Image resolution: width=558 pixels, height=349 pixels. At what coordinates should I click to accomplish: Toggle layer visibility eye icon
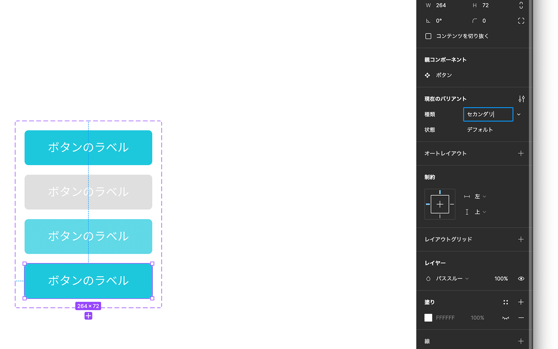tap(521, 278)
